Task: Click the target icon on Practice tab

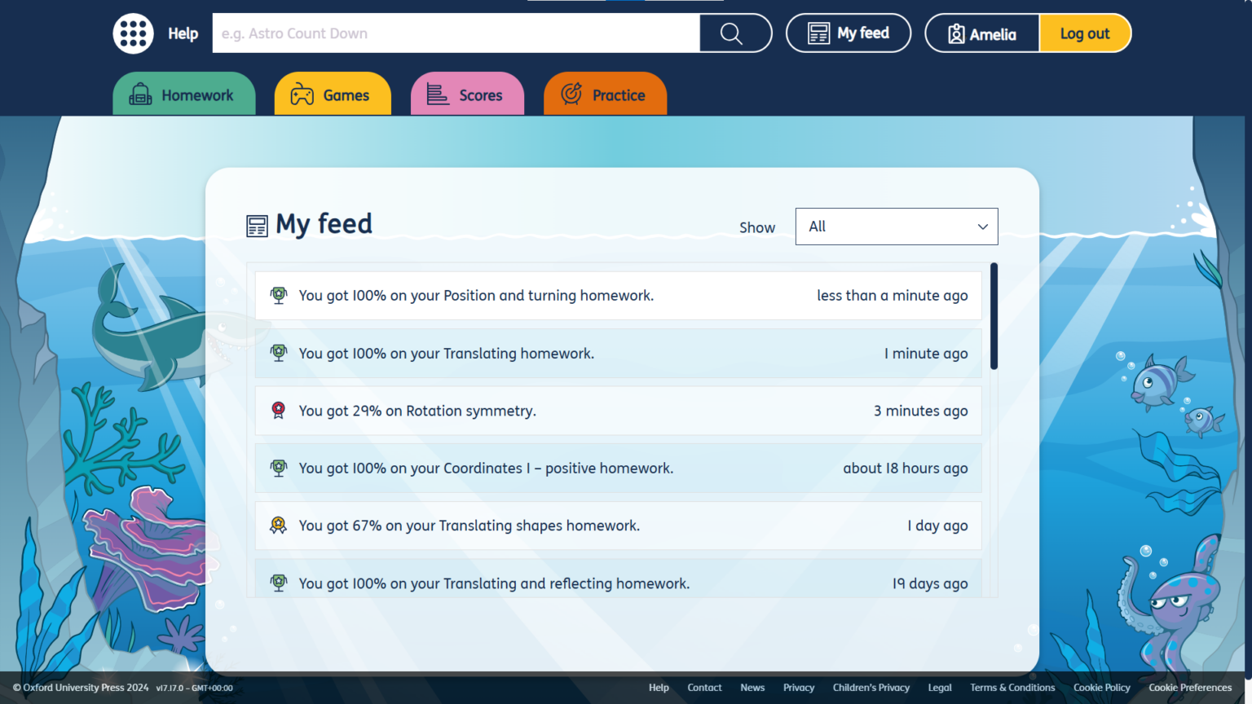Action: point(571,95)
